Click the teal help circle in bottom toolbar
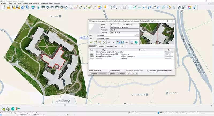The height and width of the screenshot is (116, 214). pyautogui.click(x=13, y=109)
